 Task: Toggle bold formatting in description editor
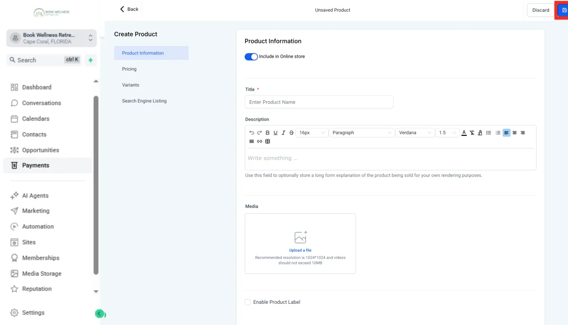[x=267, y=133]
